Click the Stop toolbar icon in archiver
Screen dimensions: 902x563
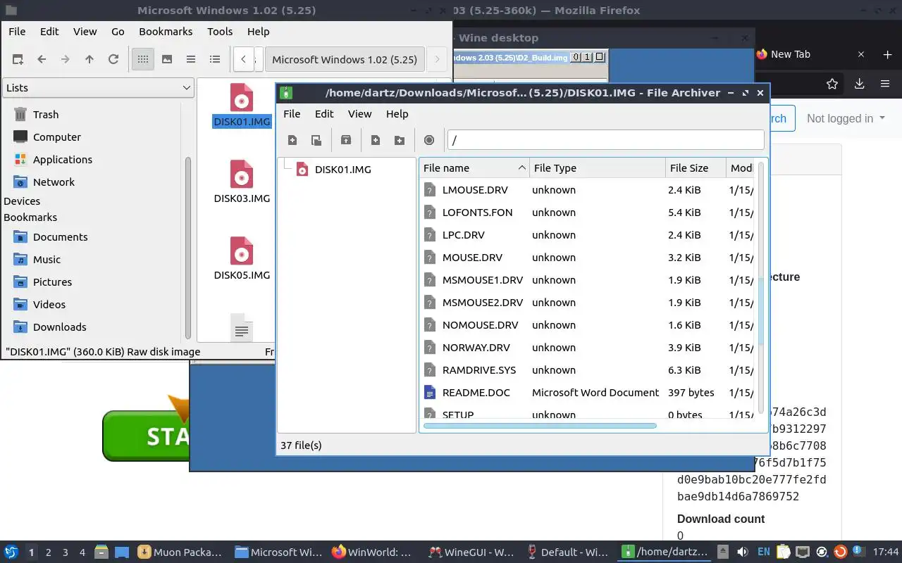click(429, 140)
